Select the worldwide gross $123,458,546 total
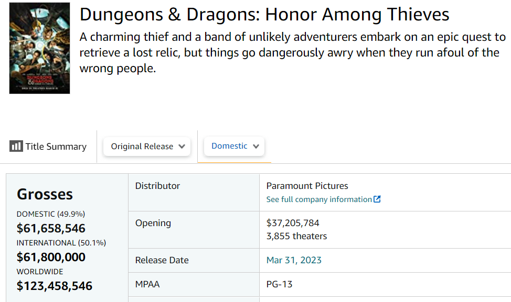This screenshot has height=302, width=511. point(55,286)
